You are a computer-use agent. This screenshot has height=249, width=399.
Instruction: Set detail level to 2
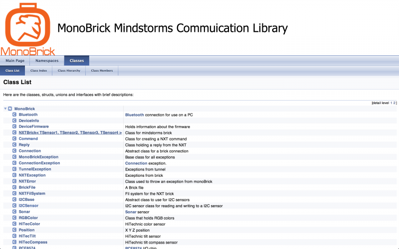(395, 103)
